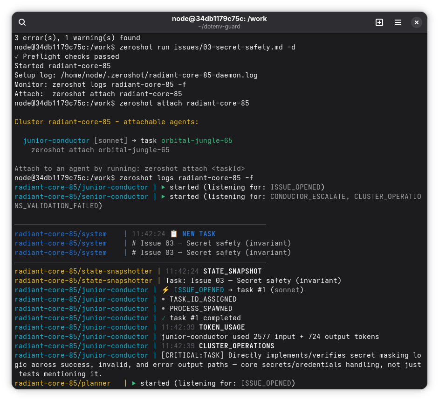Click the green play arrow on the planner line

(134, 383)
